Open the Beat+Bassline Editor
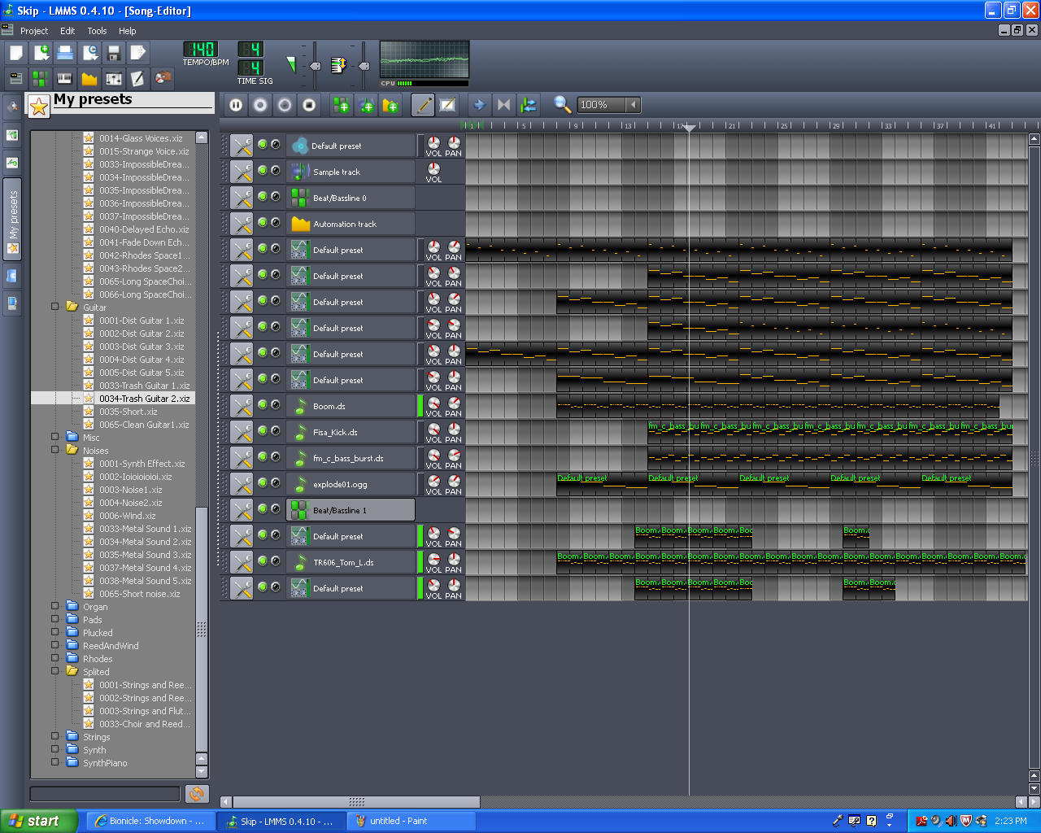This screenshot has height=833, width=1041. click(x=39, y=79)
